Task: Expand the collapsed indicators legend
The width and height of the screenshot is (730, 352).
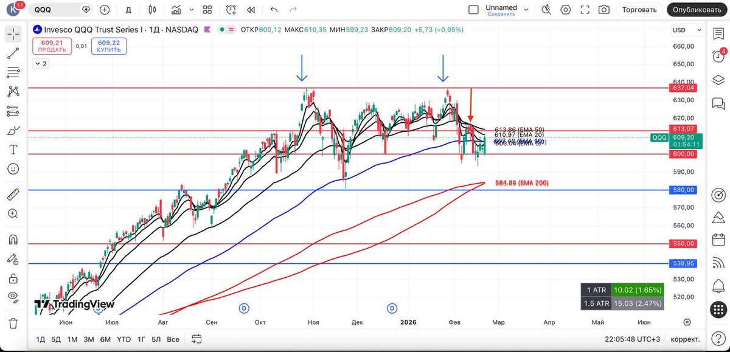Action: pos(41,63)
